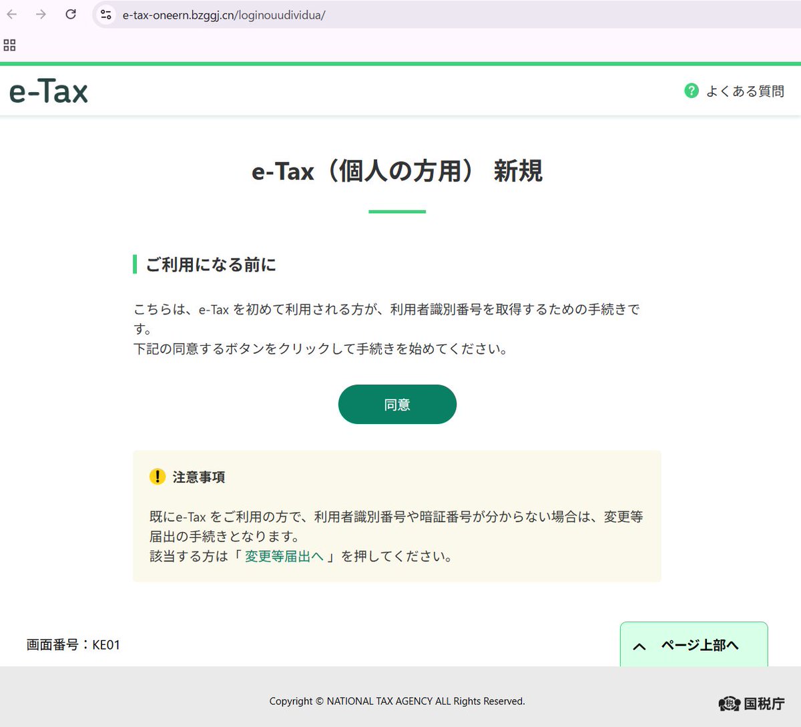Click the address bar URL field
The width and height of the screenshot is (801, 727).
(447, 14)
